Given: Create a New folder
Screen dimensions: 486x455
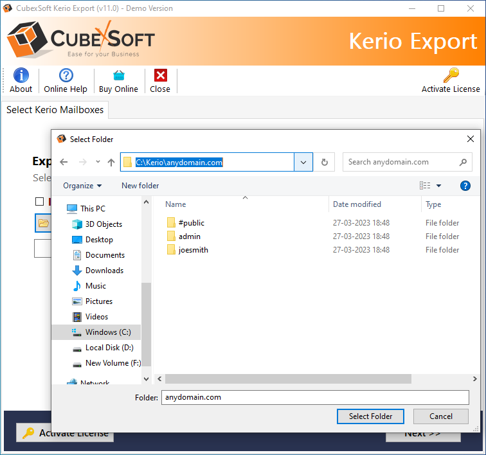Looking at the screenshot, I should (x=140, y=186).
